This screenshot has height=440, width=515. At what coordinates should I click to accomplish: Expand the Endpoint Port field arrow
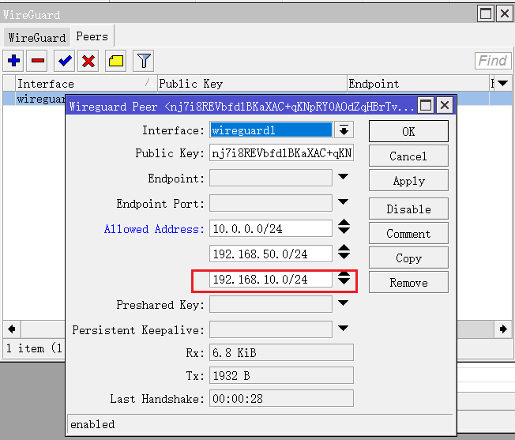tap(344, 201)
